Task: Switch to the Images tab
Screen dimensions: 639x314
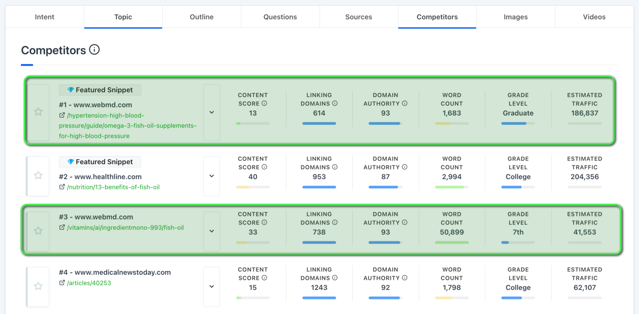Action: point(516,17)
